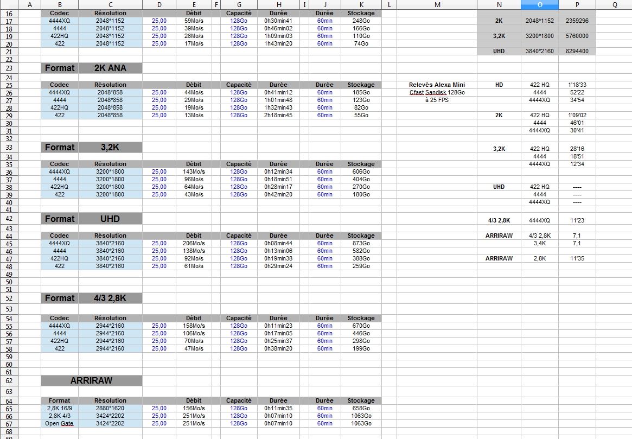Select the 143Mo/s débit cell
Screen dimensions: 632x439
pyautogui.click(x=194, y=171)
